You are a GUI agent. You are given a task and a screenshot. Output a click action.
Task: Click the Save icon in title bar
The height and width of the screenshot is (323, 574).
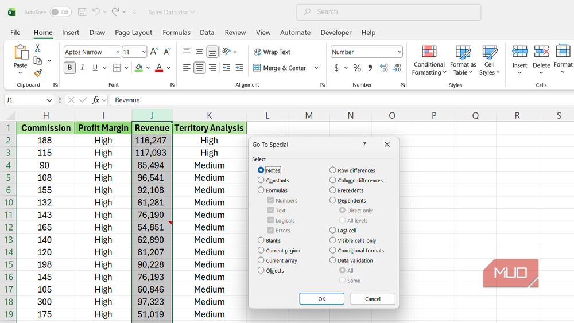point(82,12)
